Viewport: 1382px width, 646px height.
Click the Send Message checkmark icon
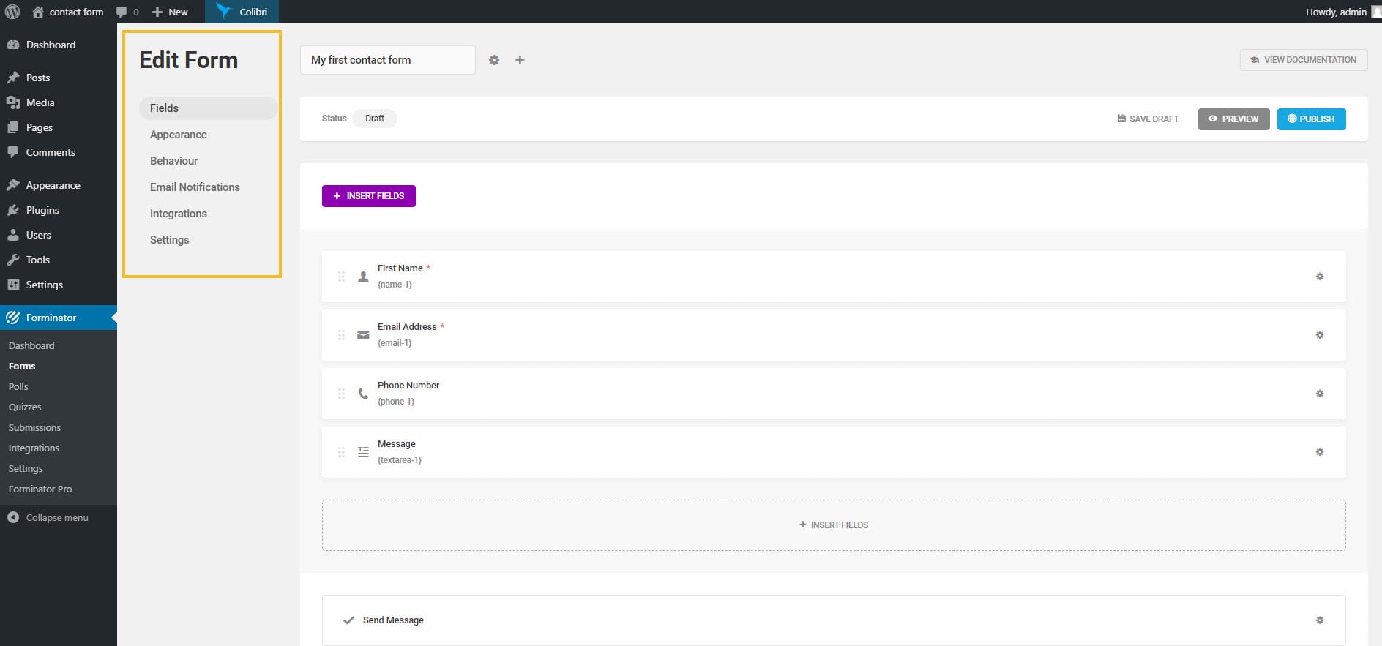click(348, 620)
